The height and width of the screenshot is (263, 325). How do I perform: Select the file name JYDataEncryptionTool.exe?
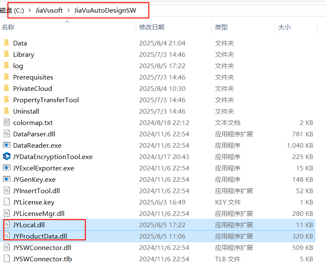(53, 157)
